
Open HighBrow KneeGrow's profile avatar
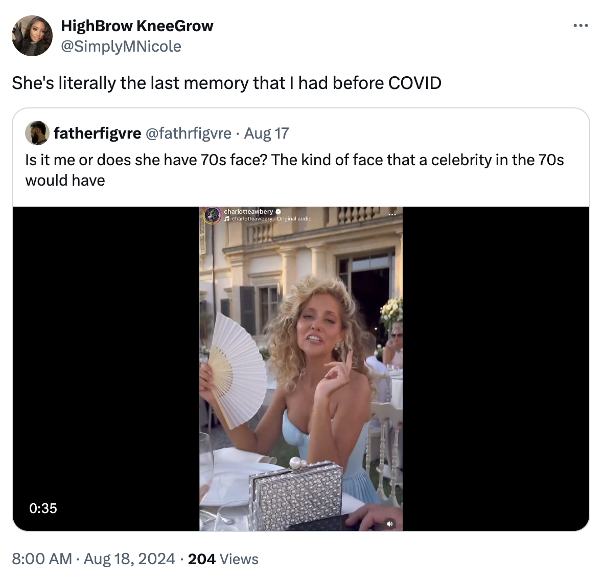tap(32, 35)
